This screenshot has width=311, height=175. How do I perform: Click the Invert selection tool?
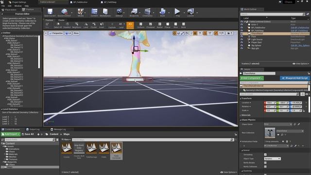(x=102, y=25)
